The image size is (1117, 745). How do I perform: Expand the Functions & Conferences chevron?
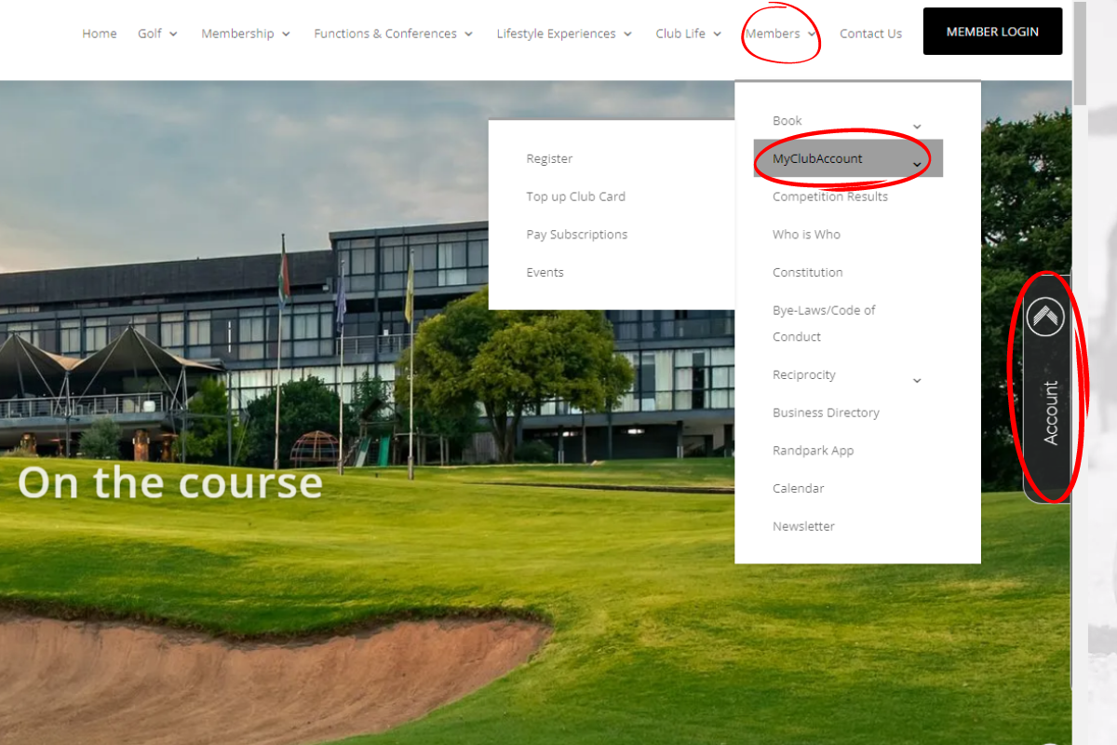point(468,34)
